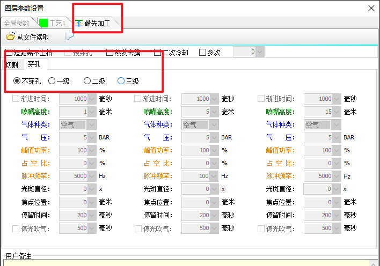This screenshot has width=380, height=266.
Task: Expand the third column 喷嘴高度 dropdown arrow
Action: (x=337, y=112)
